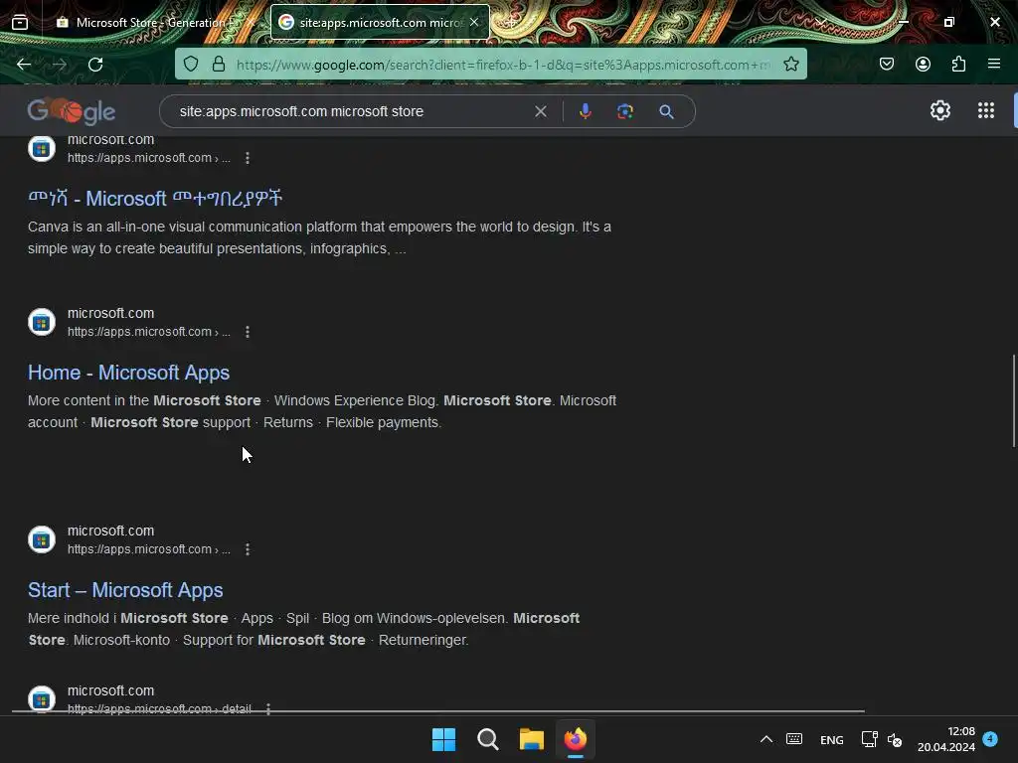Open the Firefox account icon

923,64
